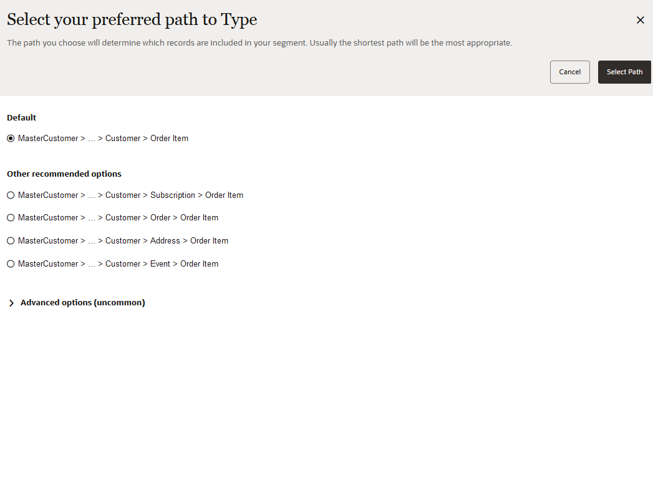Select the default Customer > Order Item radio
This screenshot has width=653, height=497.
pyautogui.click(x=11, y=139)
